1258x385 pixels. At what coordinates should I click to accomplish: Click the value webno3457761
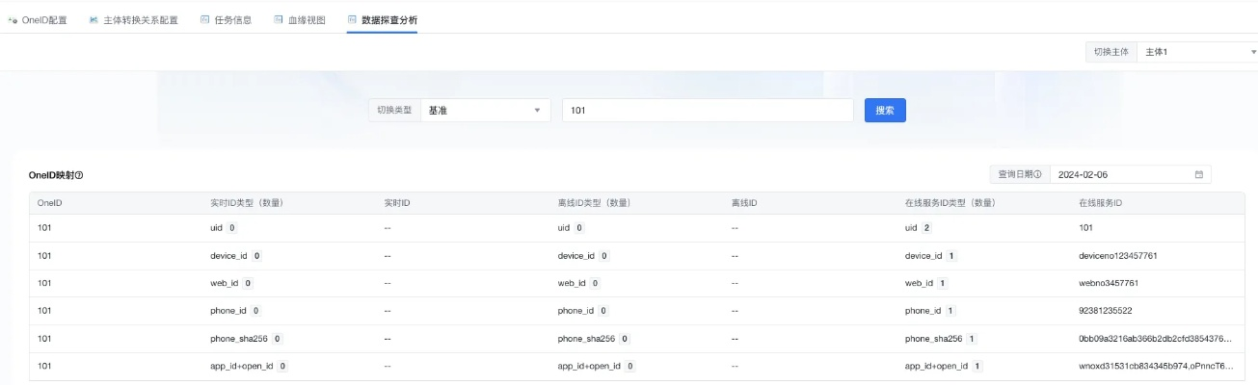coord(1109,283)
